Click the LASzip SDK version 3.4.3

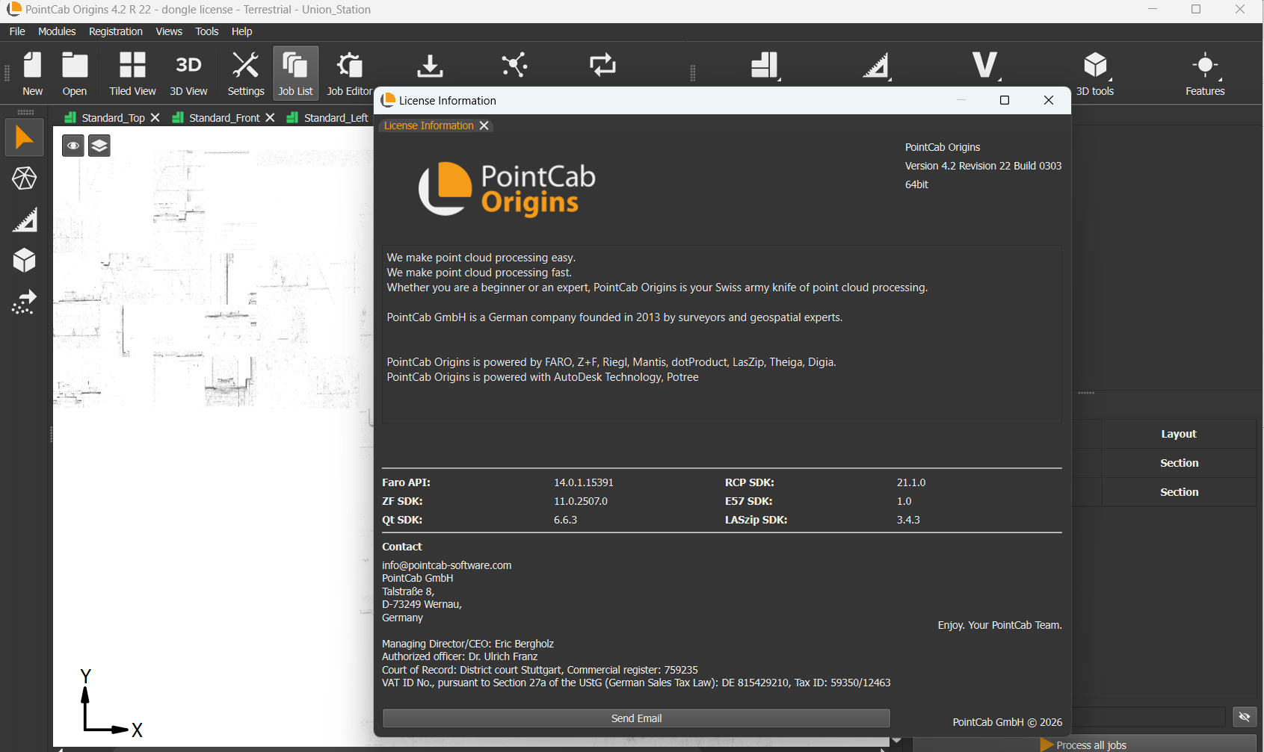[x=908, y=520]
